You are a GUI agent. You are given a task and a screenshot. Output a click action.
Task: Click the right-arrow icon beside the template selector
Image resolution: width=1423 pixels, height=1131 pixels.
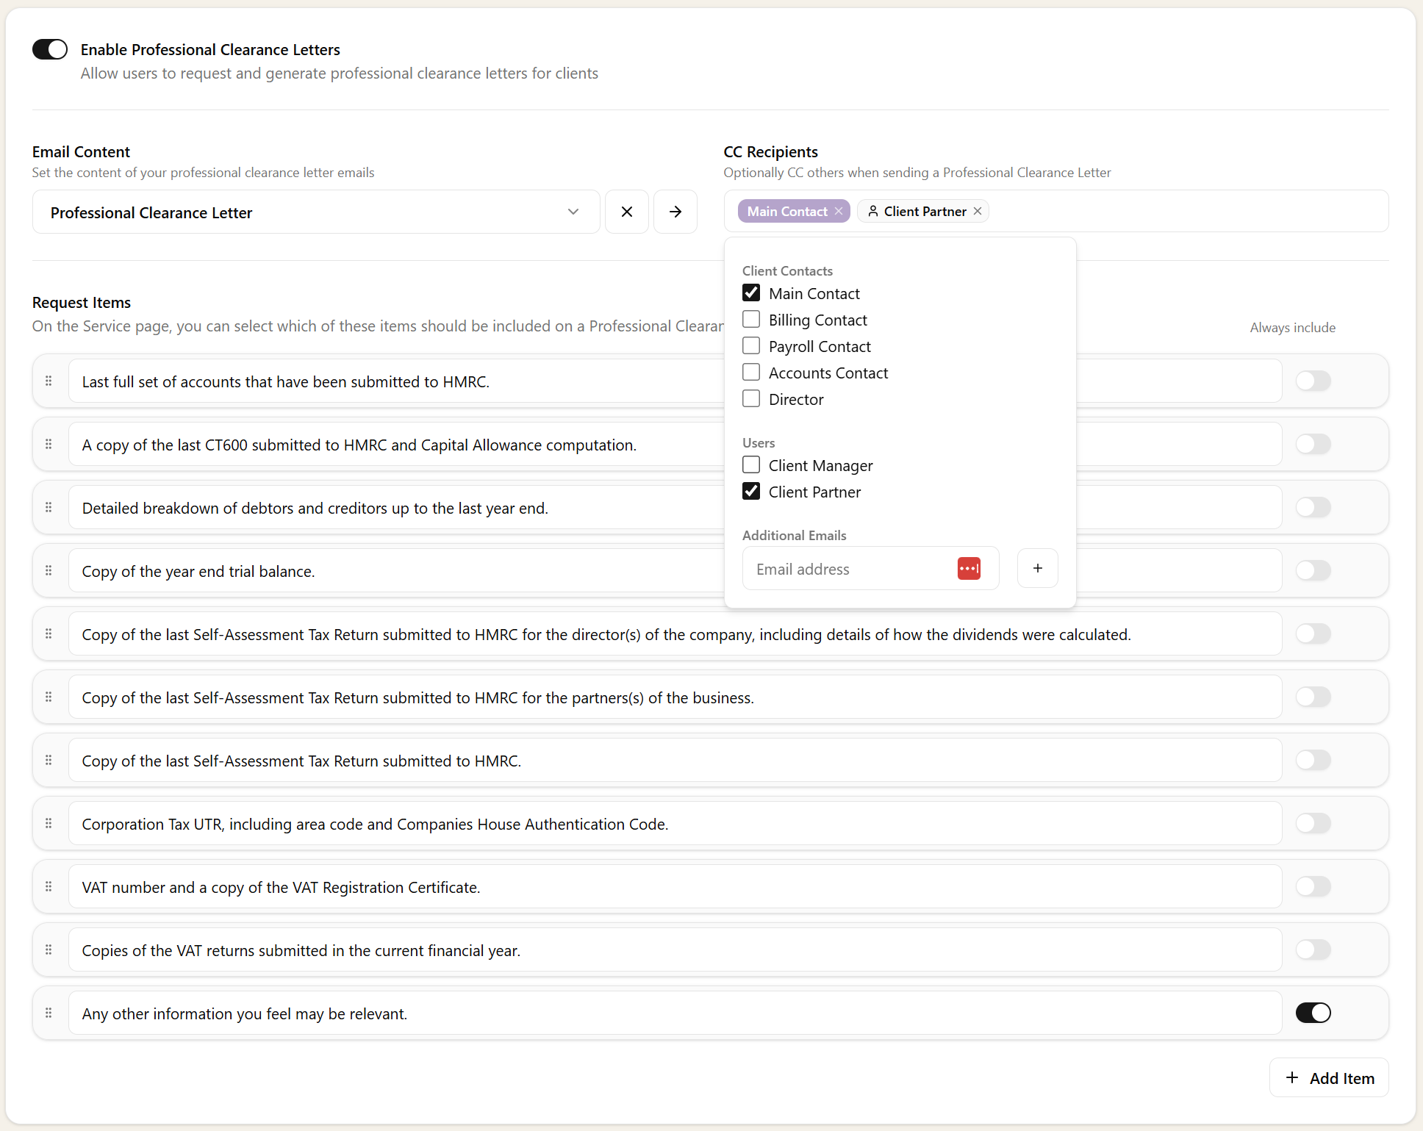click(x=675, y=212)
